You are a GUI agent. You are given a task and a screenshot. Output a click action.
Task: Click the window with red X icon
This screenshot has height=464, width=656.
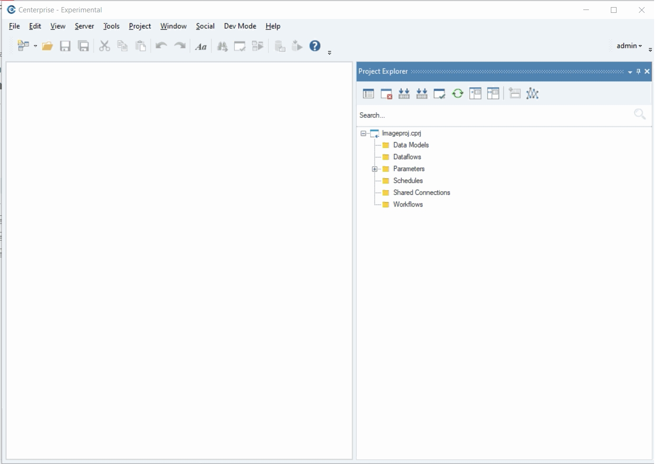(x=386, y=94)
